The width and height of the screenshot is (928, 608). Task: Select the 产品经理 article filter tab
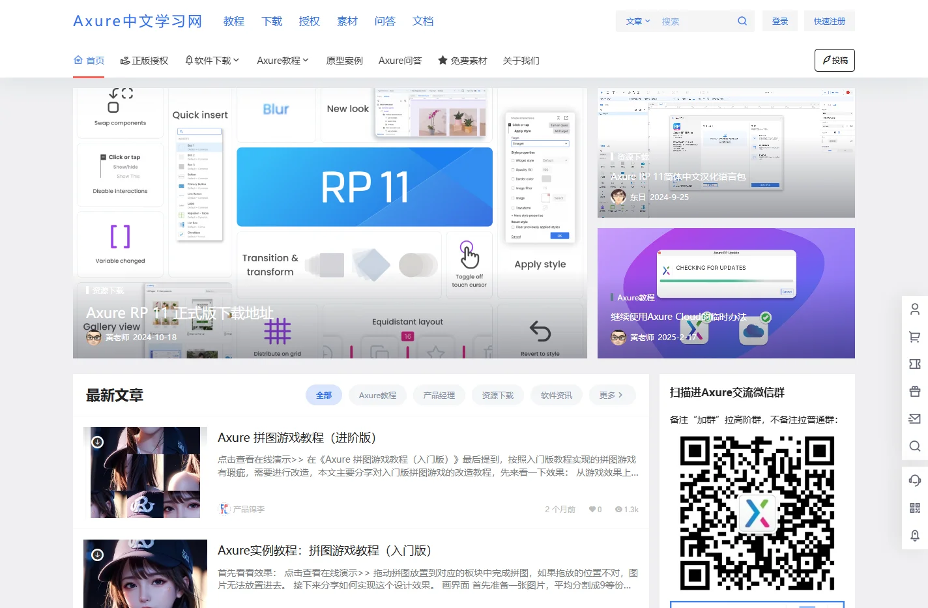point(439,395)
